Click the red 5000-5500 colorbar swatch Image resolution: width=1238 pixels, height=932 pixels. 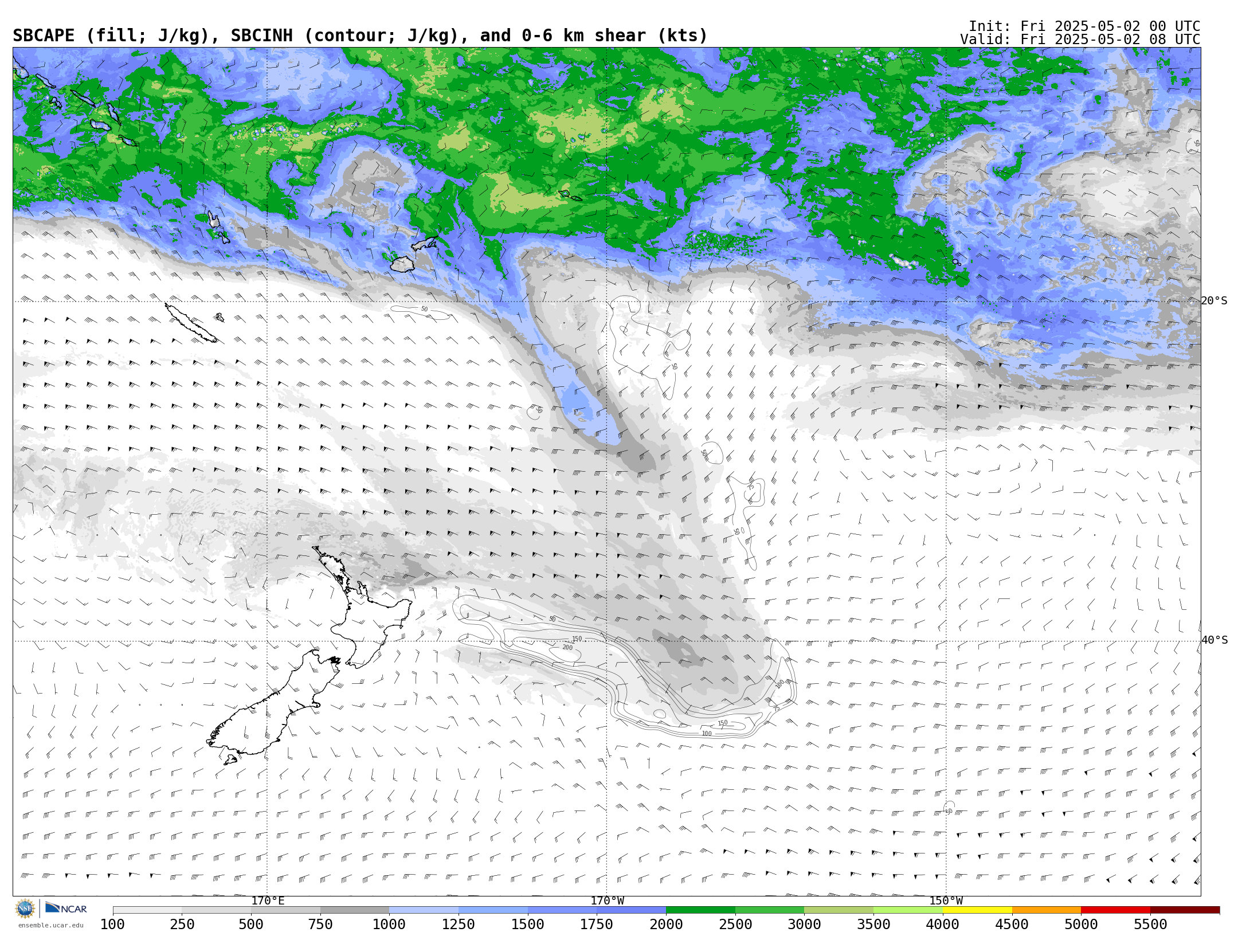click(x=1115, y=910)
